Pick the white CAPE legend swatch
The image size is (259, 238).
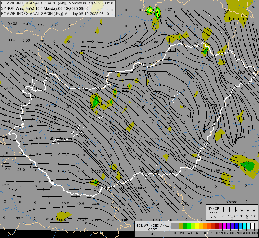coord(252,226)
